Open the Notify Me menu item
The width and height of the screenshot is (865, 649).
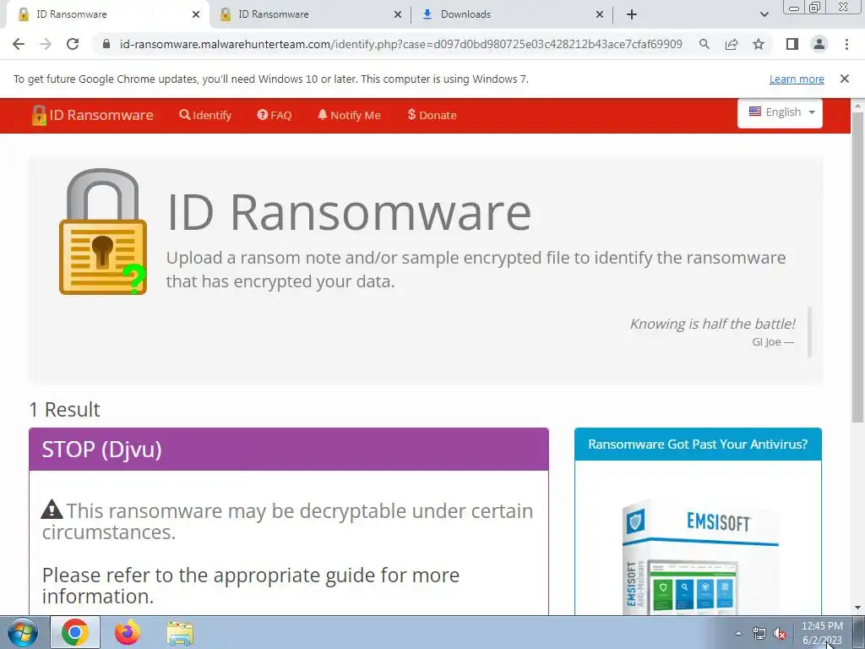click(x=349, y=115)
